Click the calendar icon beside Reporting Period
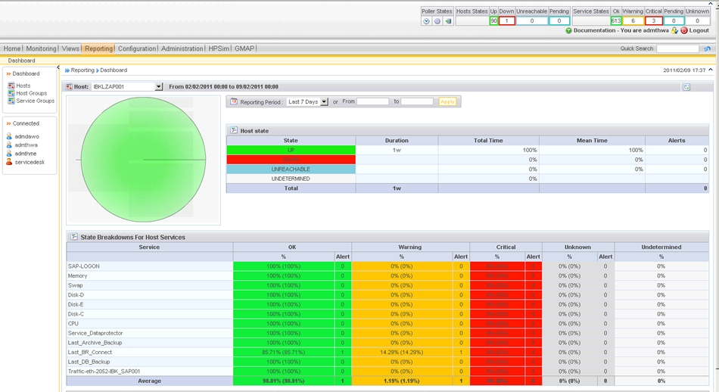 [234, 101]
